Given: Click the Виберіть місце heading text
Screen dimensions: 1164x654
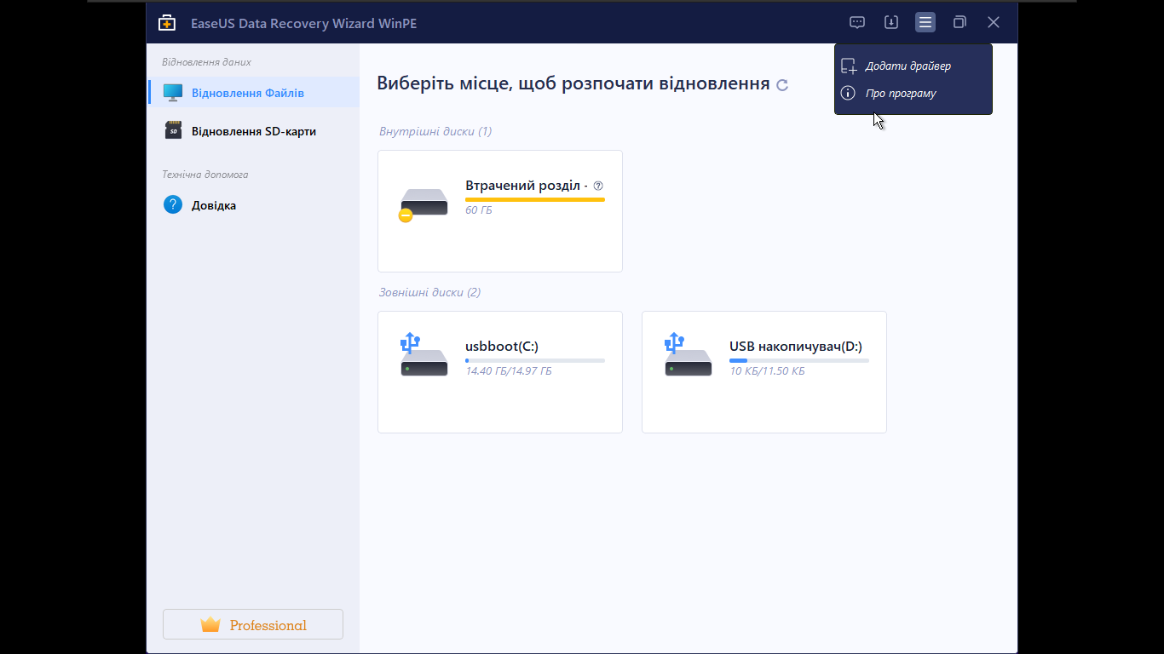Looking at the screenshot, I should point(573,83).
